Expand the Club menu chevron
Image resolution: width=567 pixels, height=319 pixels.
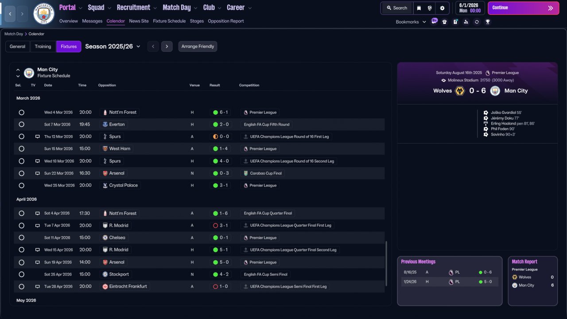point(219,8)
